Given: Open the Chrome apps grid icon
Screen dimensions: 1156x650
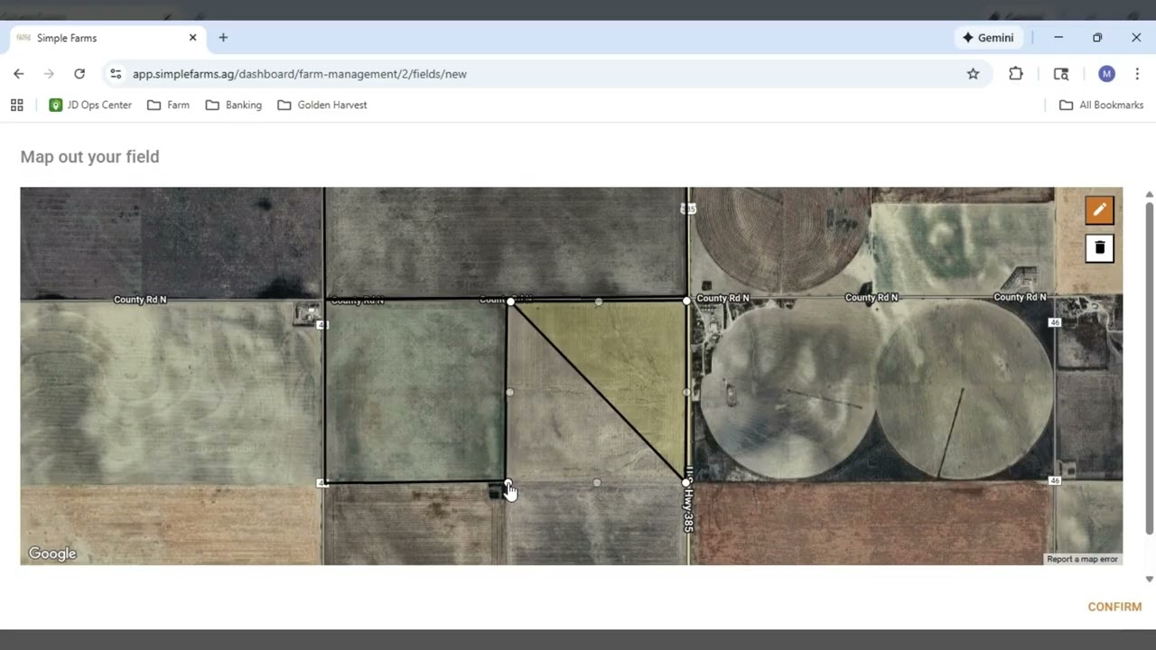Looking at the screenshot, I should [16, 105].
